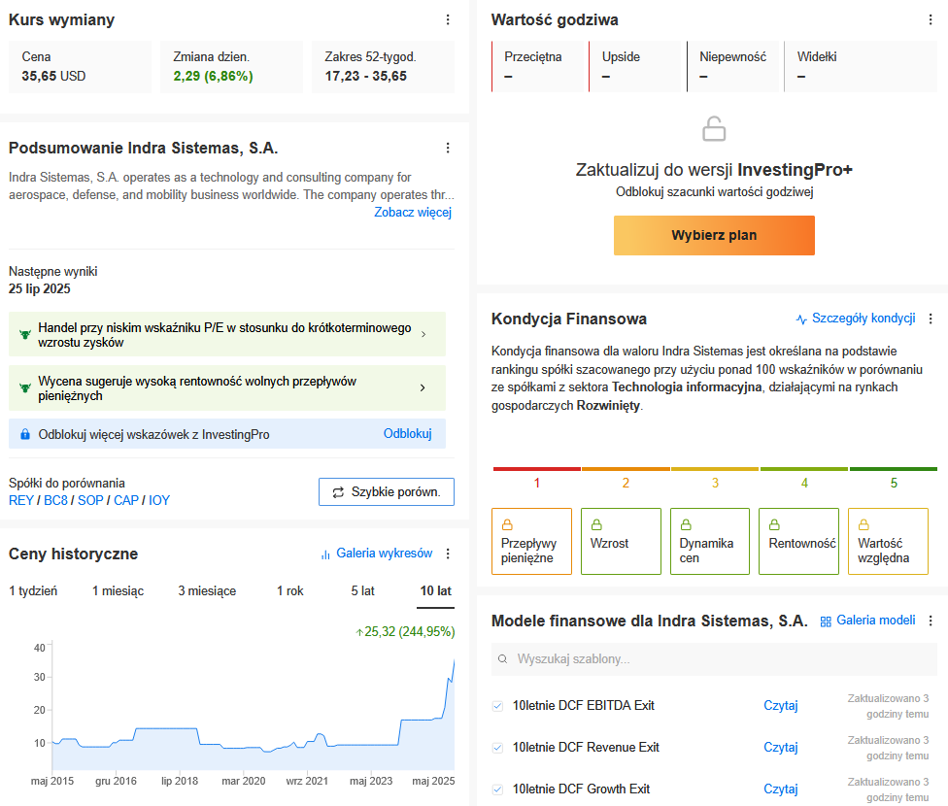Click the lock icon on Rentowność card

(774, 524)
